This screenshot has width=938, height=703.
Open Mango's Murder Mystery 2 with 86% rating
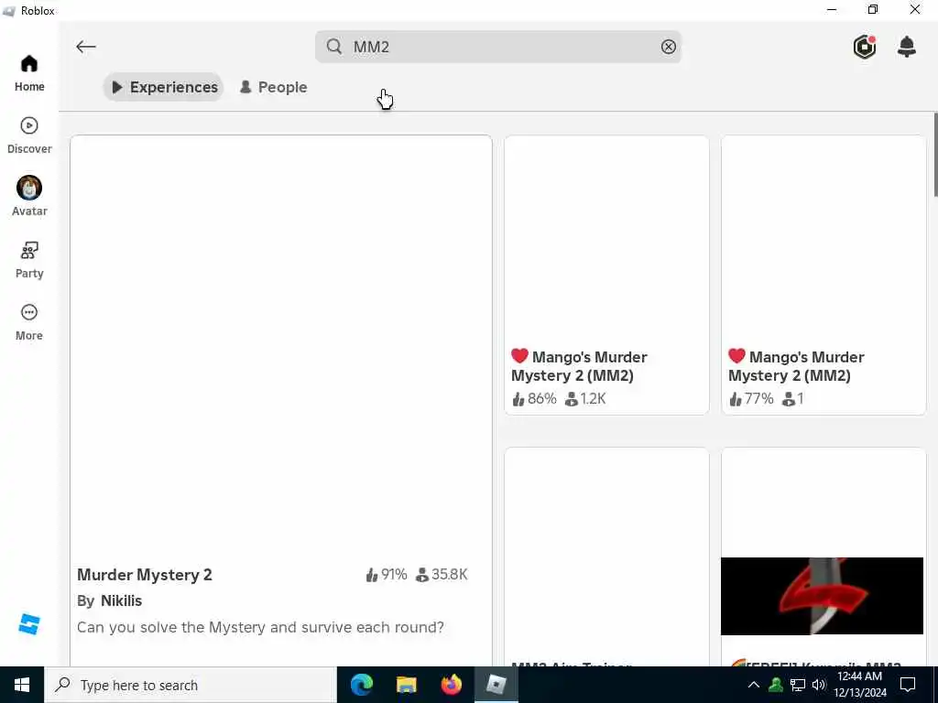tap(606, 275)
